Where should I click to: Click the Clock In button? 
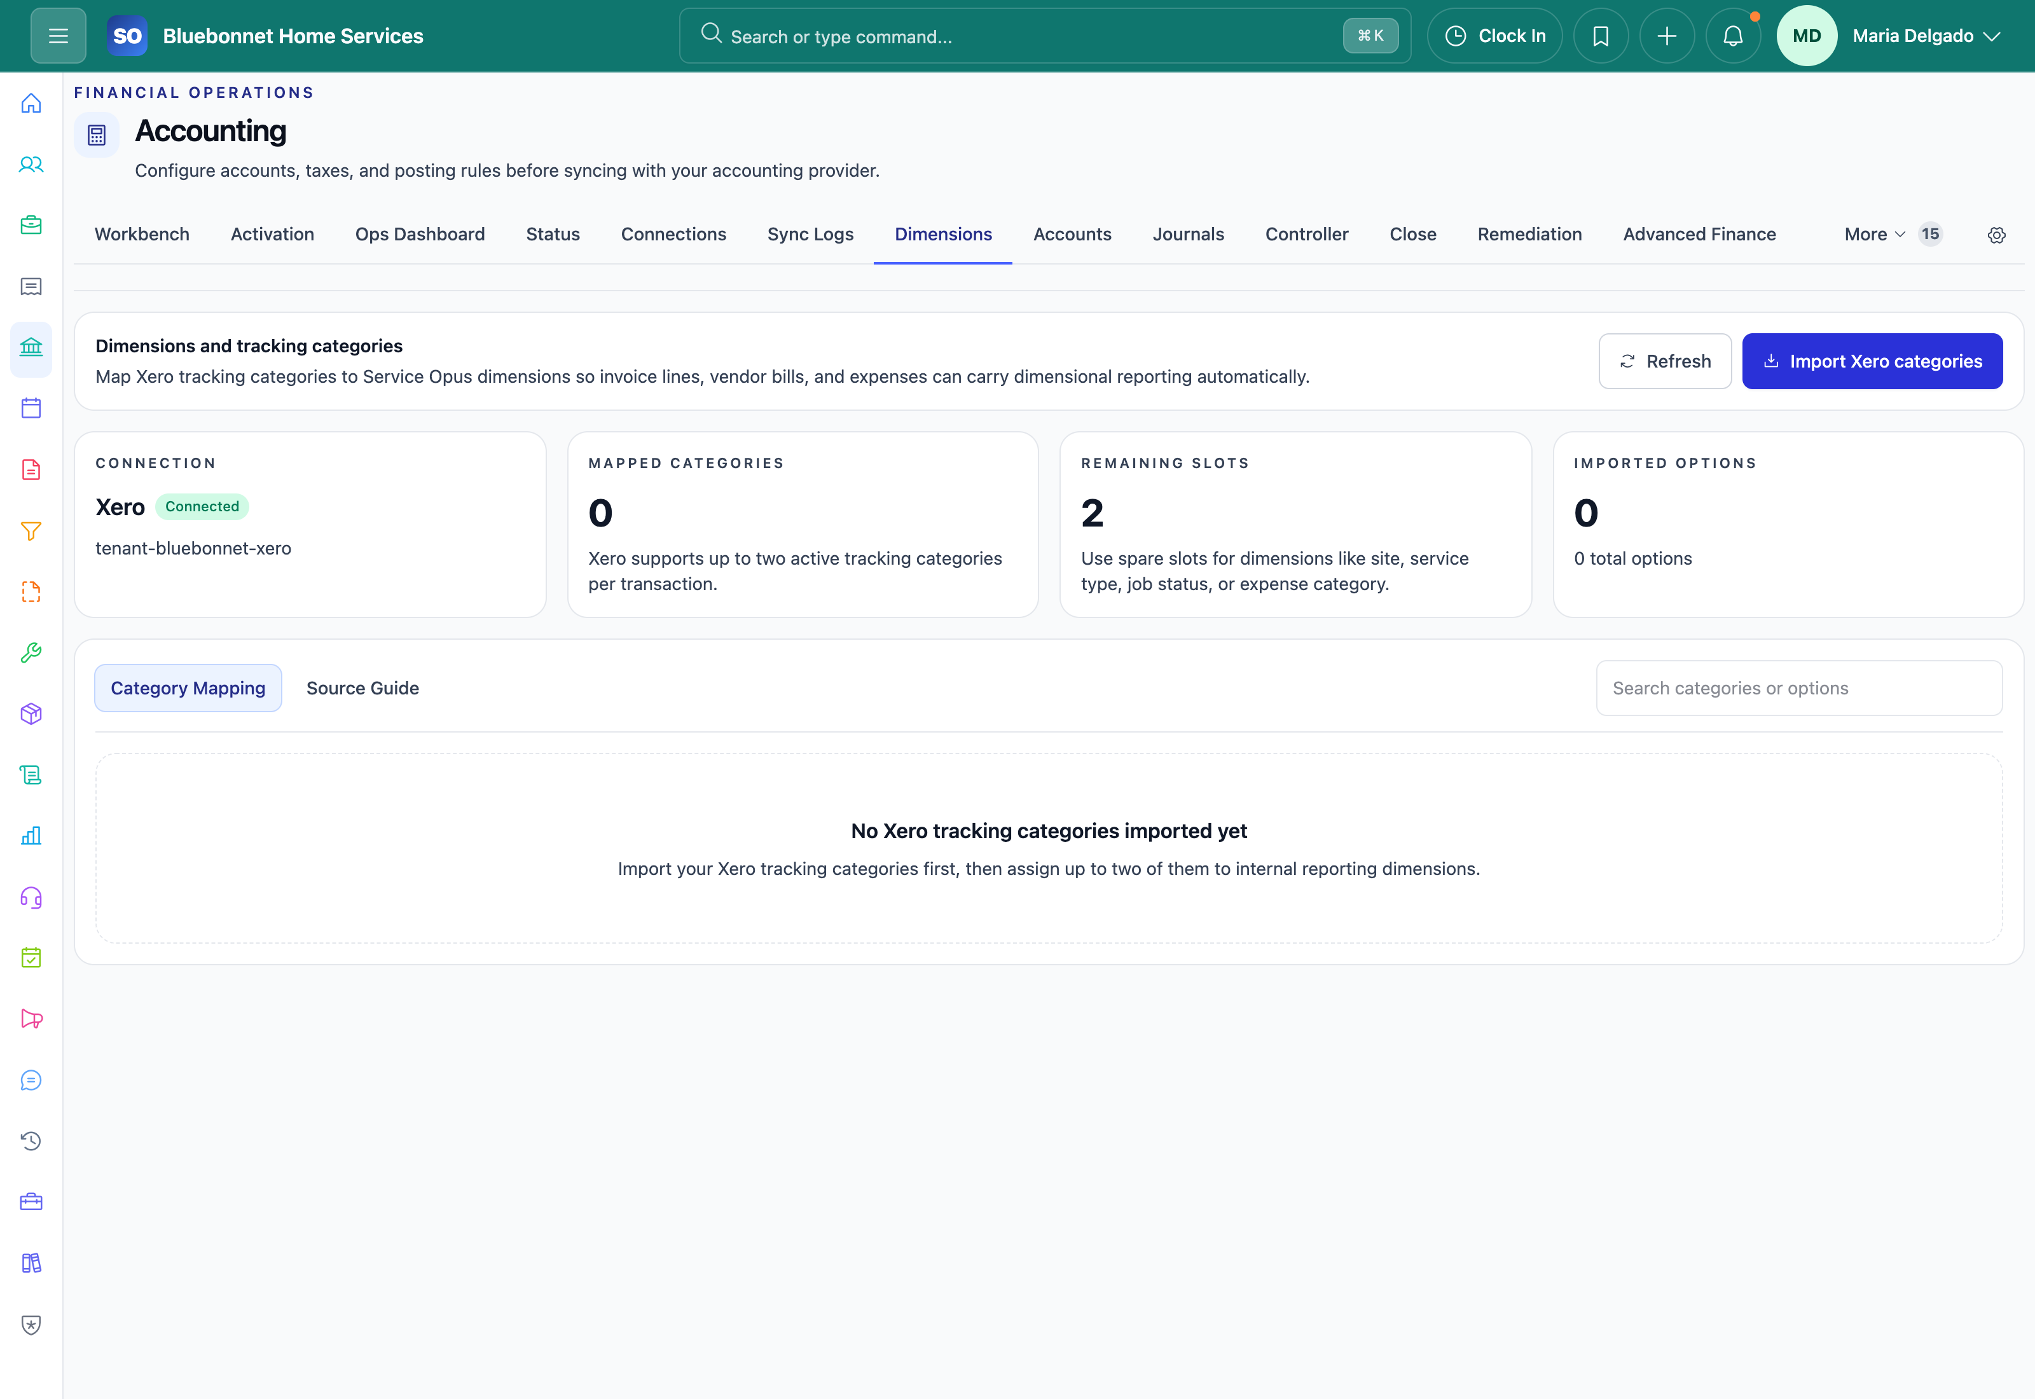1494,36
